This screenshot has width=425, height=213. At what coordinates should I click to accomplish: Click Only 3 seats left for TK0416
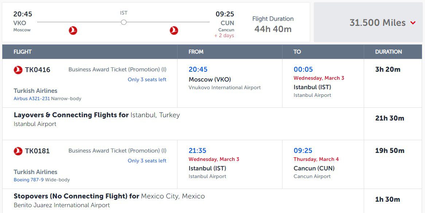147,80
